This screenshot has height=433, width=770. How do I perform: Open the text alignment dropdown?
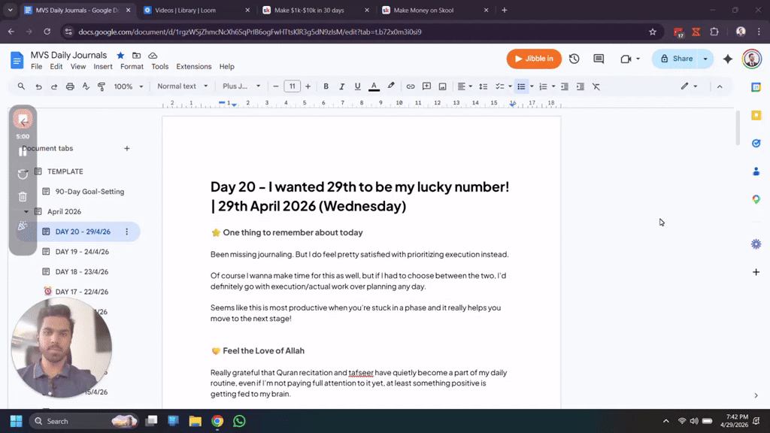[465, 86]
